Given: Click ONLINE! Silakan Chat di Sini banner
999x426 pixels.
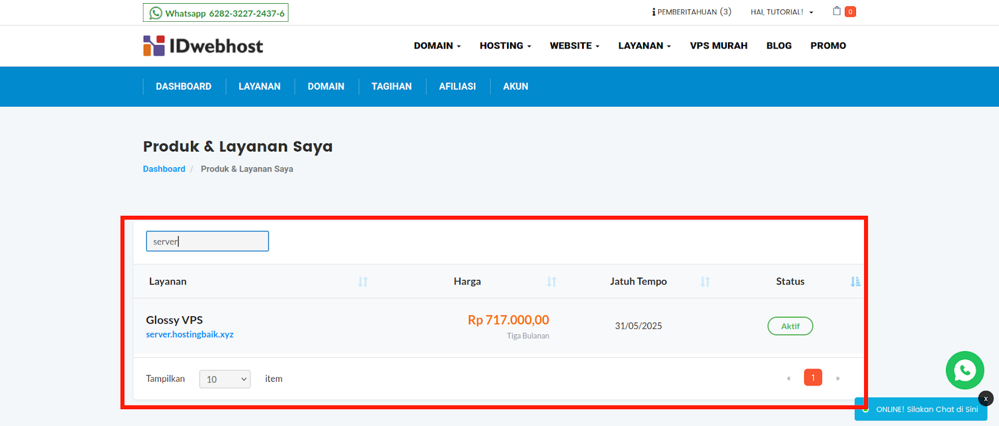Looking at the screenshot, I should (x=921, y=410).
